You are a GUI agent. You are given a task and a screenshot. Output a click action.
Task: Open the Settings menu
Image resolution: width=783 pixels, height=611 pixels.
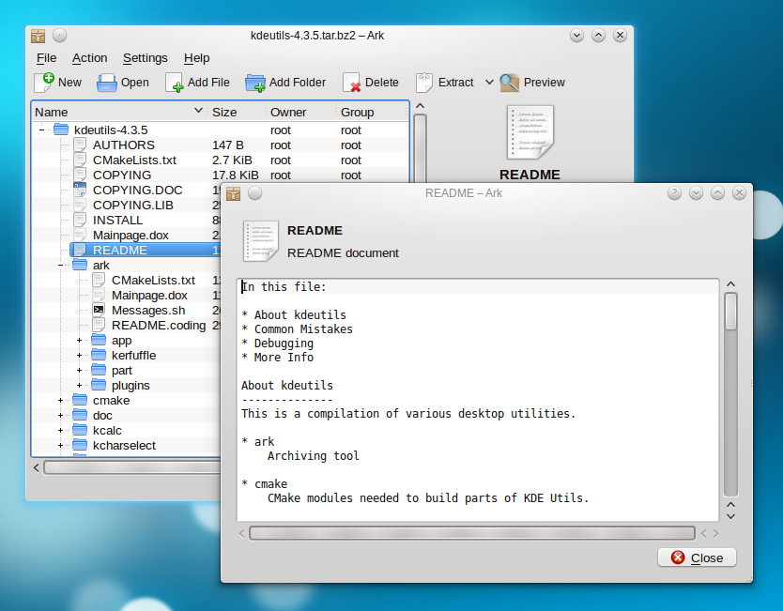coord(146,58)
